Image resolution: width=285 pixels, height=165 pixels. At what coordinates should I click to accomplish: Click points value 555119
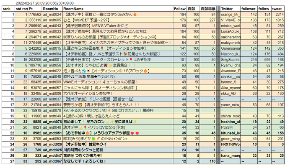pos(35,20)
